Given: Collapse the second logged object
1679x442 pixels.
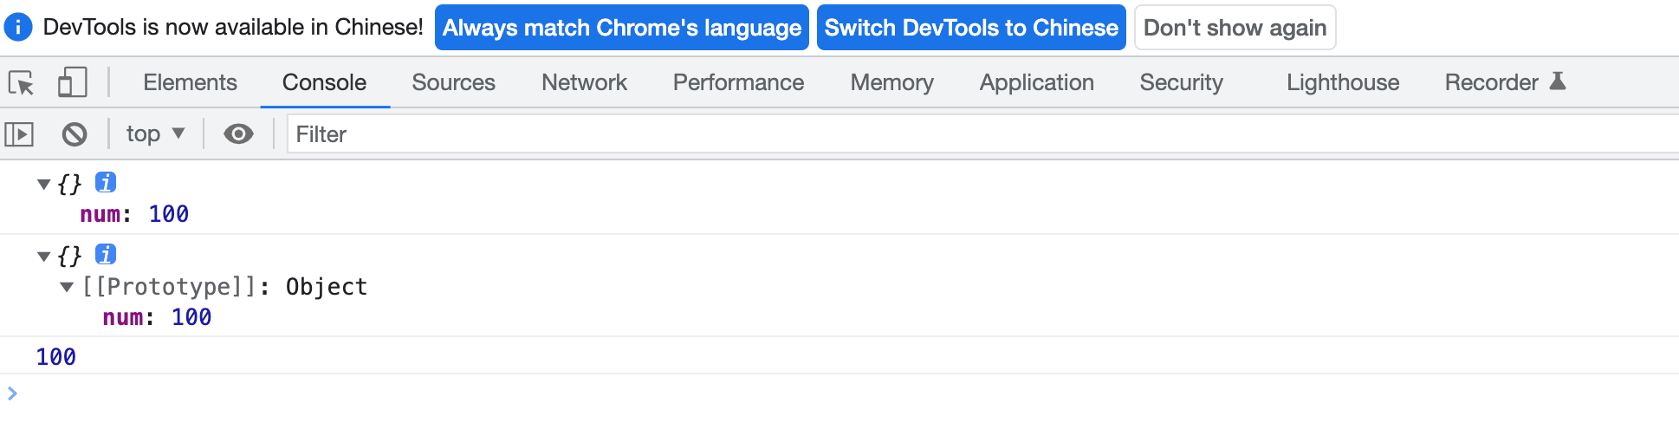Looking at the screenshot, I should point(43,257).
